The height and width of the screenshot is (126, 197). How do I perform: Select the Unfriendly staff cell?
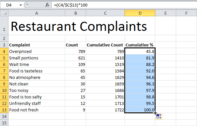[x=37, y=104]
